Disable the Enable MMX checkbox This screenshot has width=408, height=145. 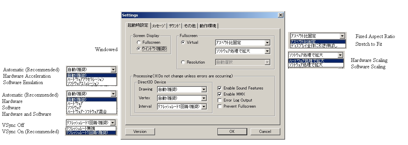click(x=220, y=94)
